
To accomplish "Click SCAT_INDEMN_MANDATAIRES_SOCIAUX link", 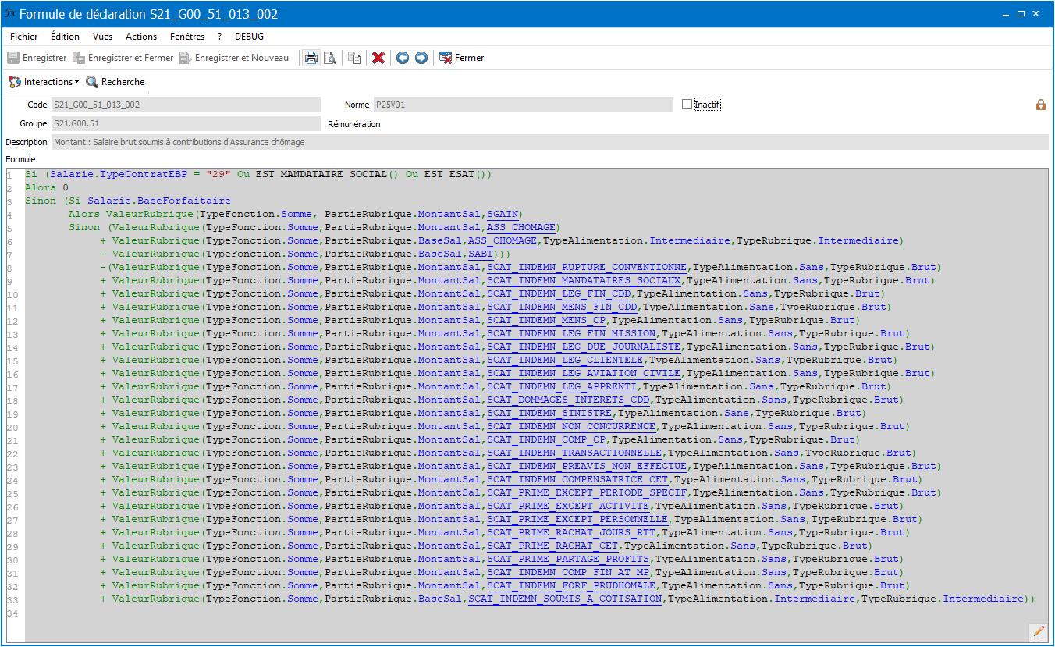I will click(x=584, y=280).
